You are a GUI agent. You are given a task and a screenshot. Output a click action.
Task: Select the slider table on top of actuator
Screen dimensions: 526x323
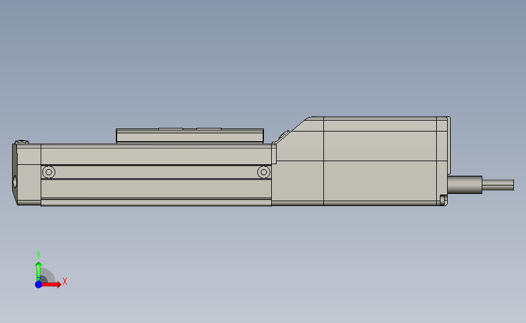pos(190,136)
